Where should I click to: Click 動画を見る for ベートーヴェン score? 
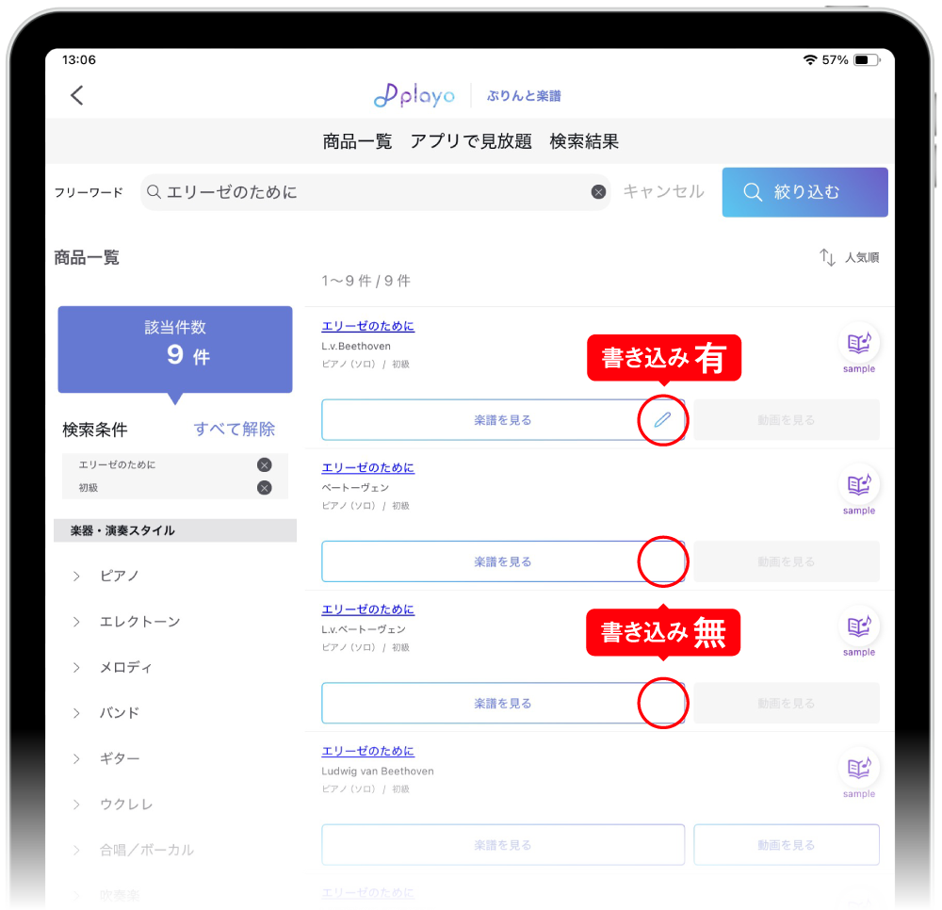[787, 561]
